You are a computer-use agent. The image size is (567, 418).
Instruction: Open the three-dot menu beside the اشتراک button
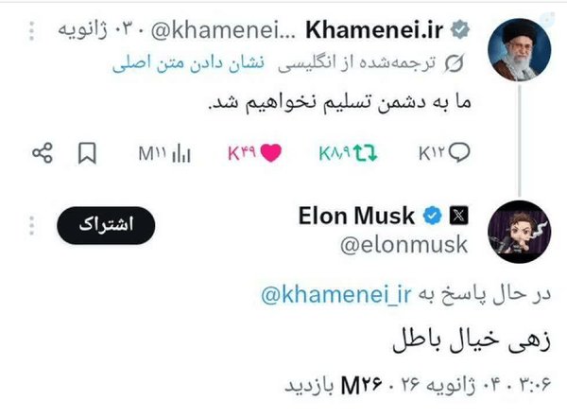coord(31,225)
